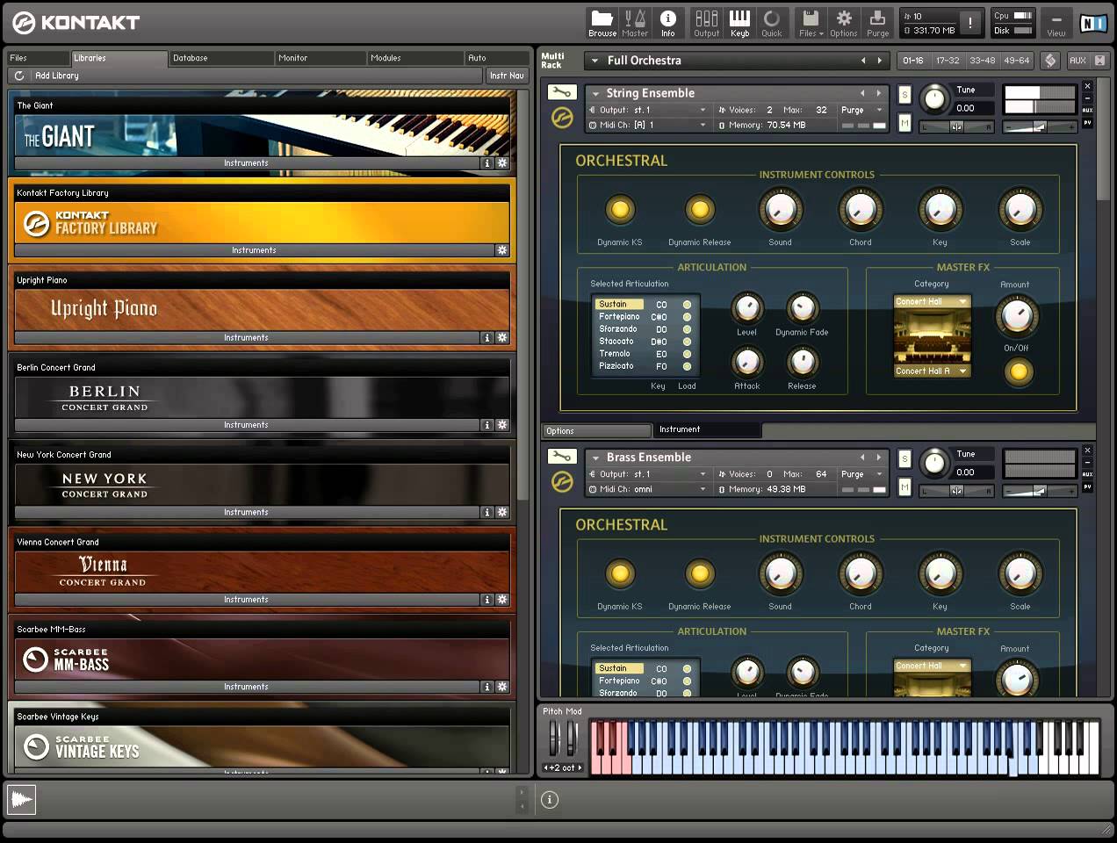The width and height of the screenshot is (1117, 843).
Task: Click String Ensemble volume slider
Action: [x=1040, y=127]
